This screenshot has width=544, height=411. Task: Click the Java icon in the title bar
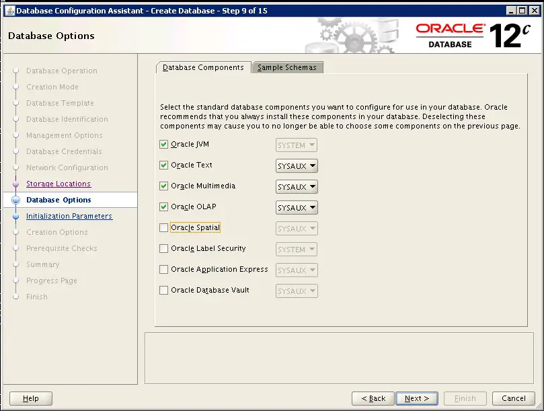(x=10, y=10)
